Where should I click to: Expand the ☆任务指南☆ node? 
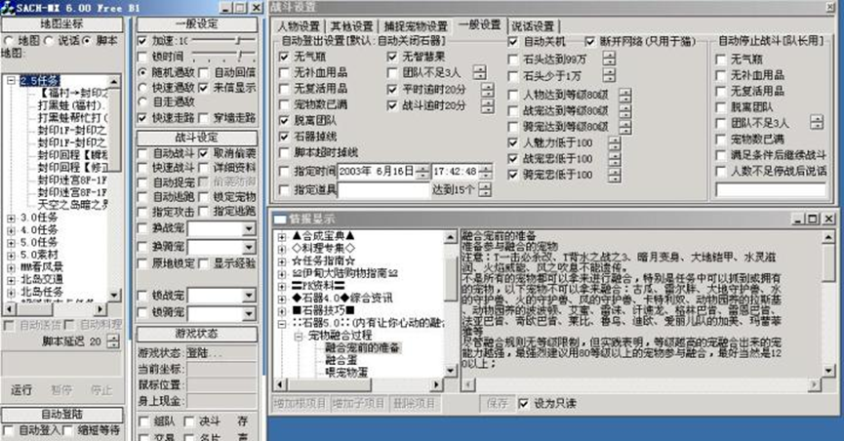(282, 261)
